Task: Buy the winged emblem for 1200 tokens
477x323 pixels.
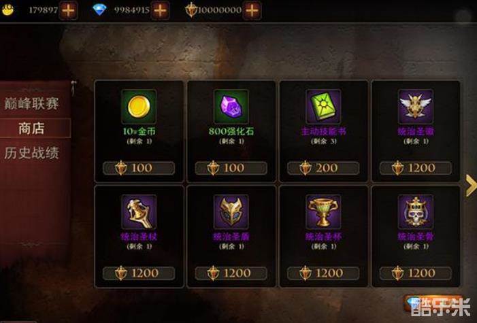Action: pyautogui.click(x=416, y=168)
